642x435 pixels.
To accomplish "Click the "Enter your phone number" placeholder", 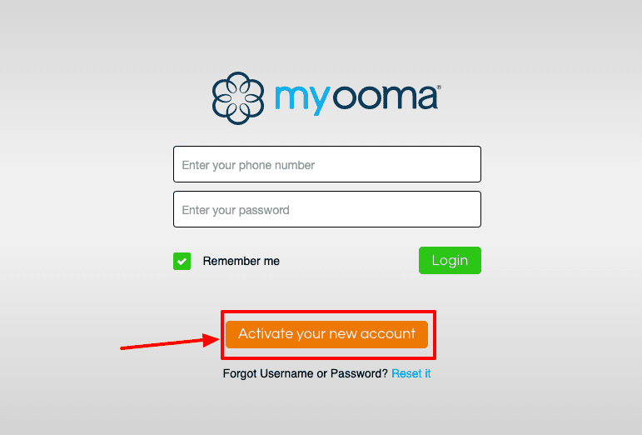I will [248, 165].
